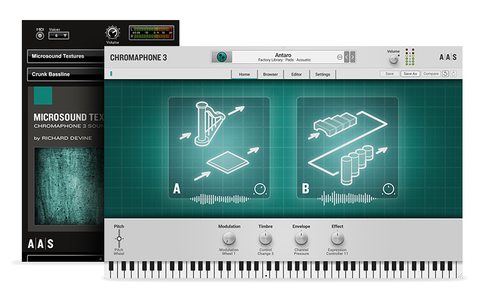Open the Voices dropdown
Screen dimensions: 485x303
pyautogui.click(x=58, y=36)
